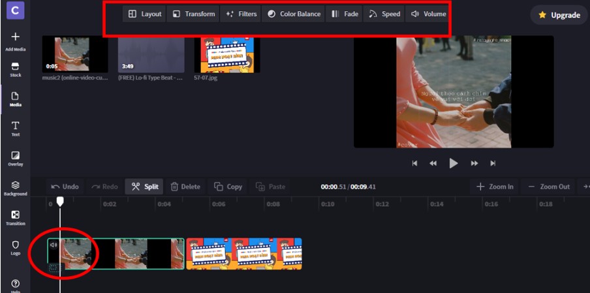Image resolution: width=590 pixels, height=293 pixels.
Task: Click the timecode 00:00.51 / 00:09.41
Action: tap(348, 187)
